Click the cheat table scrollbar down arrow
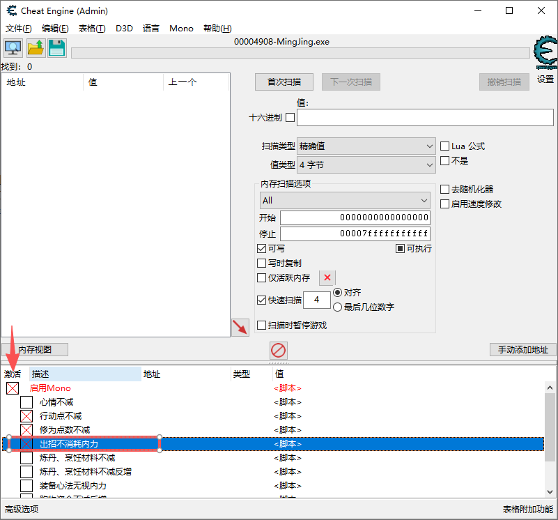This screenshot has width=558, height=520. click(550, 492)
